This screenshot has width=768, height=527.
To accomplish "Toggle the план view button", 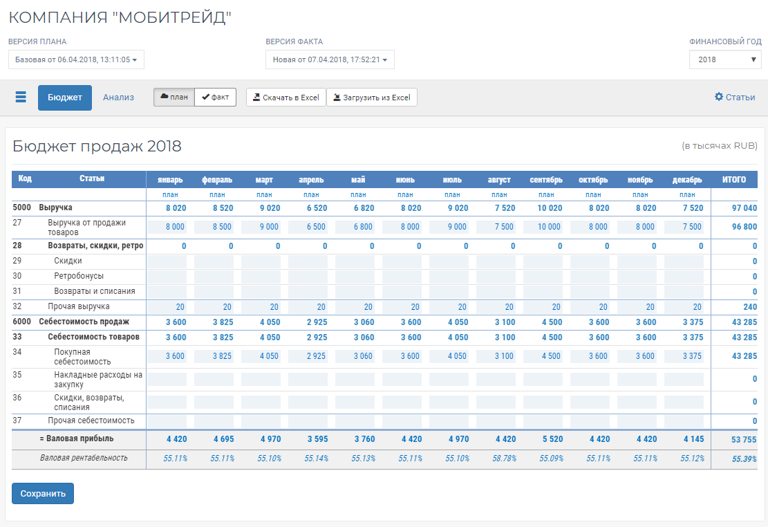I will [174, 98].
